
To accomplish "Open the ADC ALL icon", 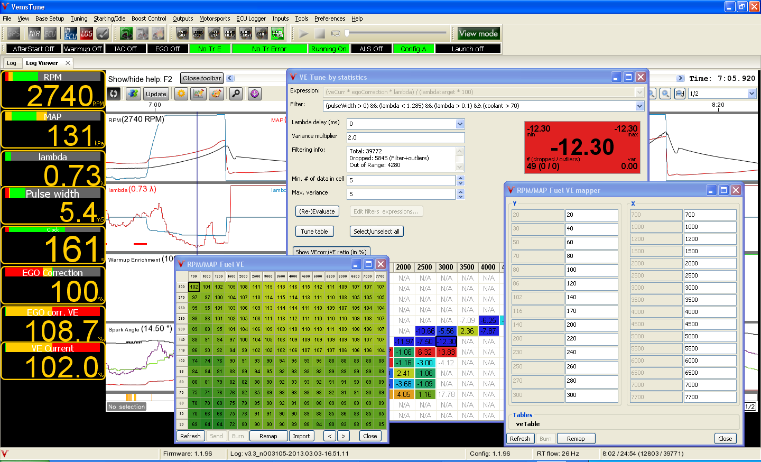I will [230, 34].
